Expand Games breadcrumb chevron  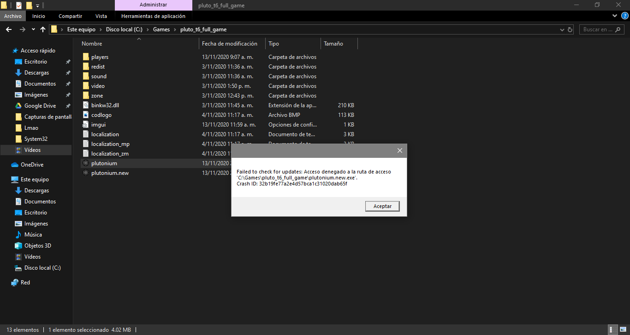click(175, 29)
